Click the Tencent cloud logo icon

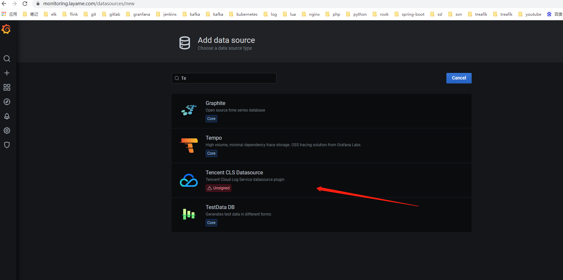189,180
